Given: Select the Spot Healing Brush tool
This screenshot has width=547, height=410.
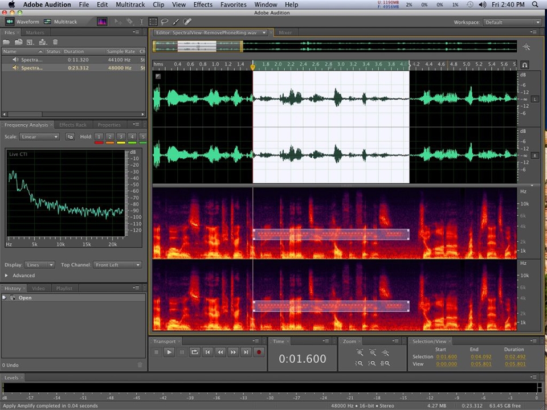Looking at the screenshot, I should pyautogui.click(x=187, y=22).
